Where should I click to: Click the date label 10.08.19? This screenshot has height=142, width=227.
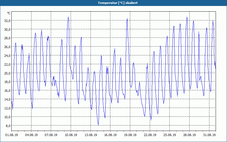coord(71,135)
